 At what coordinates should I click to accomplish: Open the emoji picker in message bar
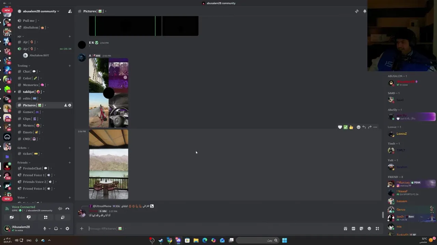point(369,229)
